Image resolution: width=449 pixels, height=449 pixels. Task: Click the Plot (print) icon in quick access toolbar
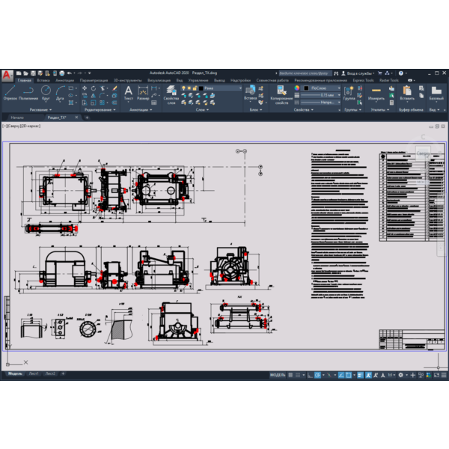coord(61,73)
